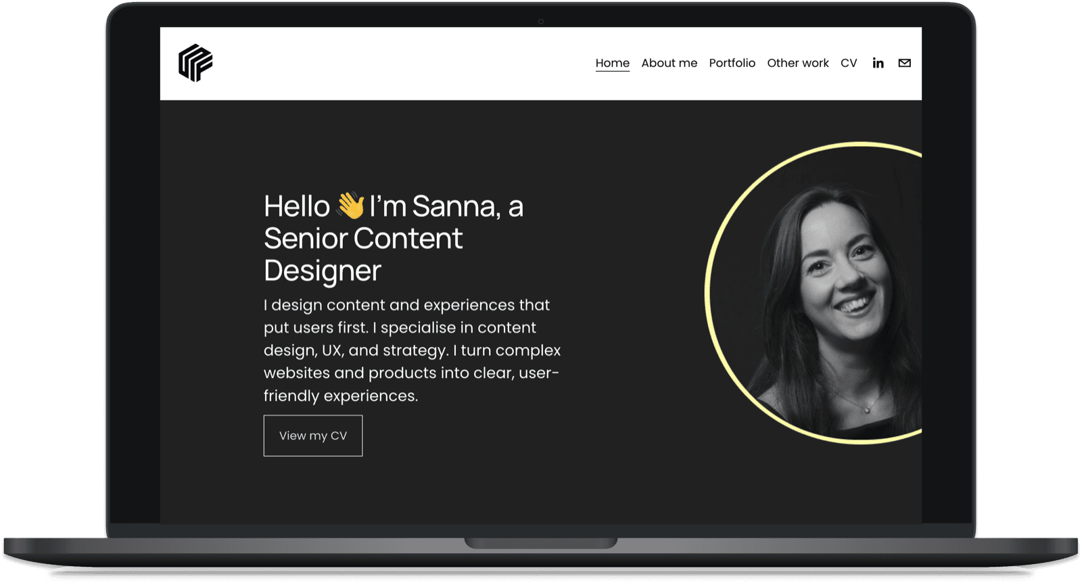Open the About me page
The height and width of the screenshot is (585, 1082).
pyautogui.click(x=669, y=63)
